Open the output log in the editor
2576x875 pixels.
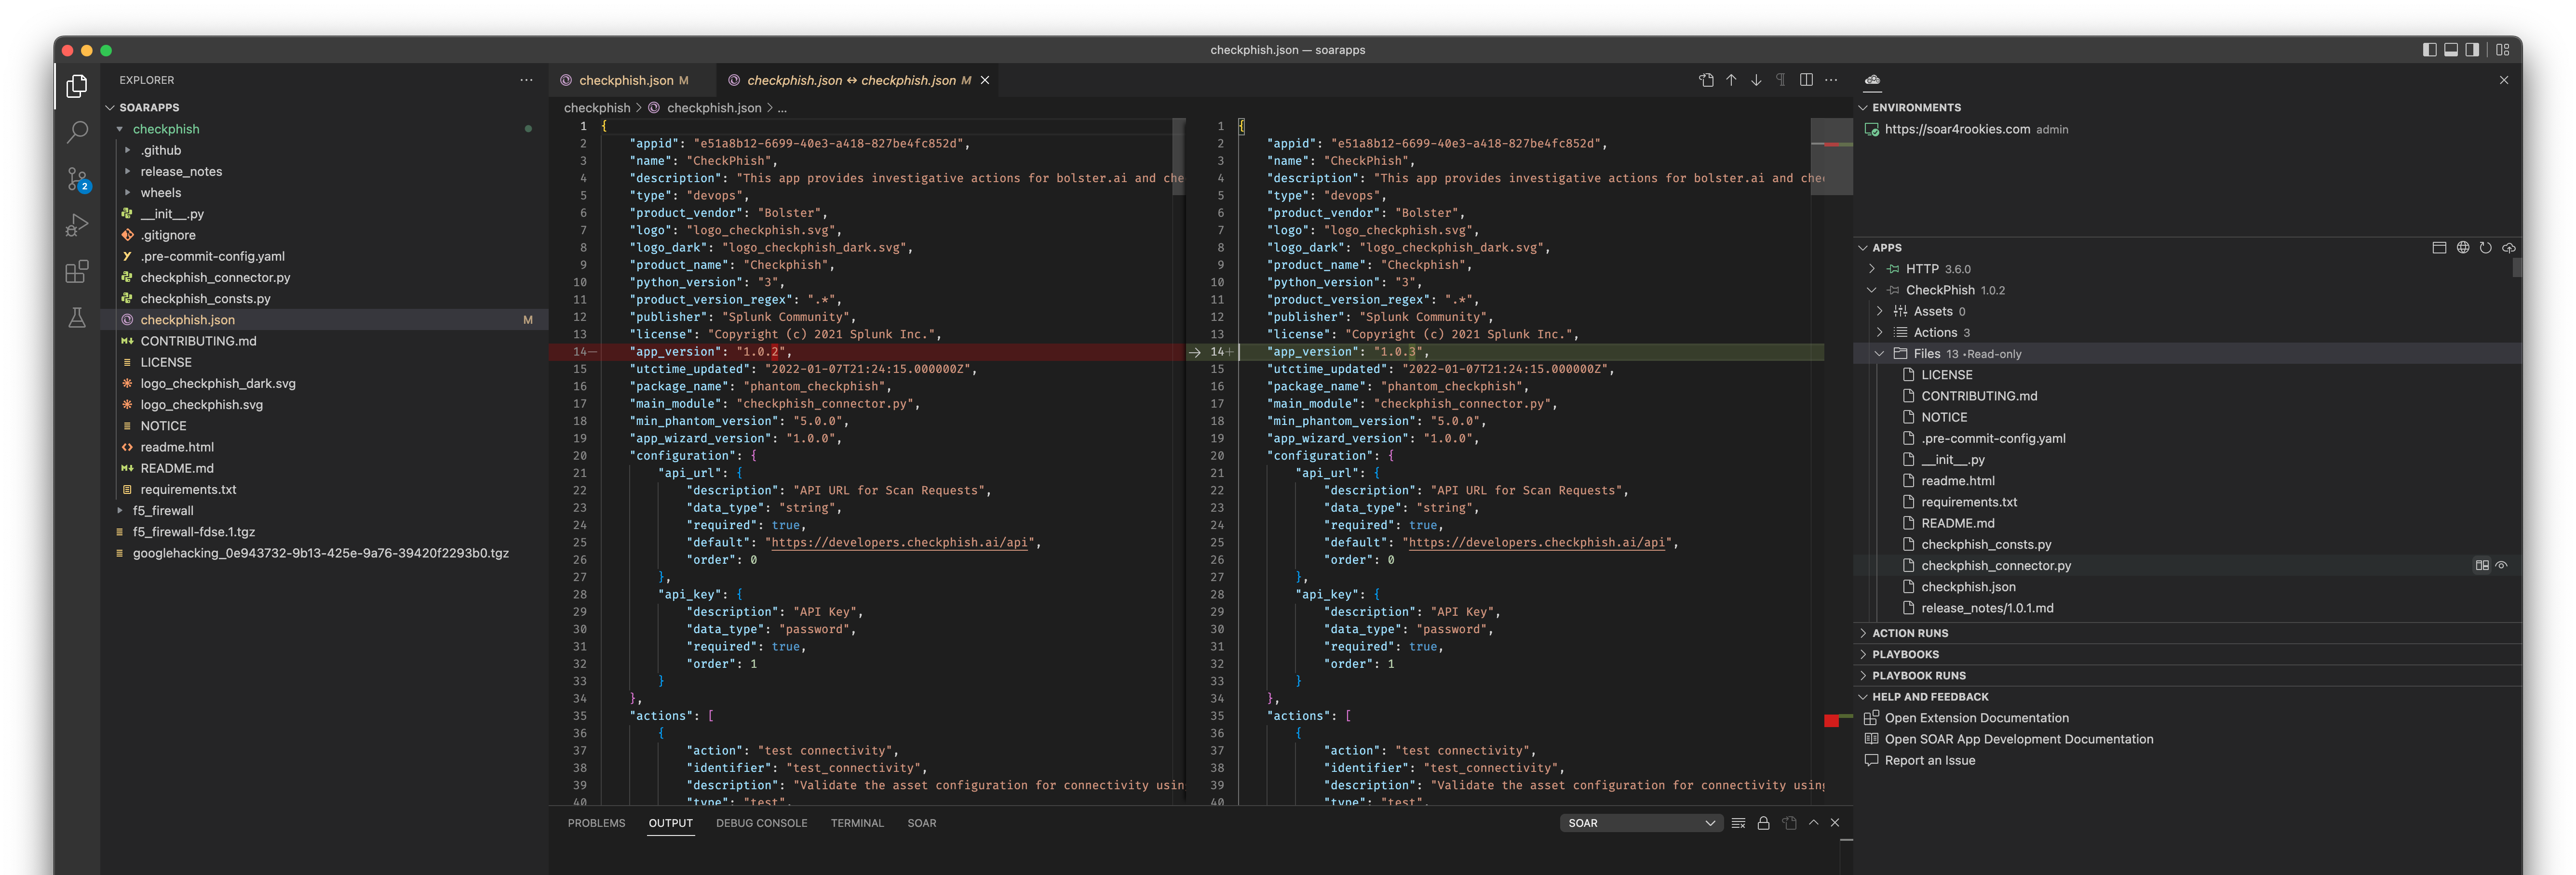(x=1789, y=823)
